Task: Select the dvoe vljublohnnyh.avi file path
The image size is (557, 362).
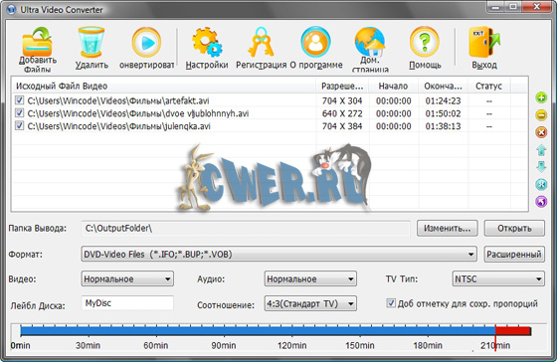Action: [138, 113]
